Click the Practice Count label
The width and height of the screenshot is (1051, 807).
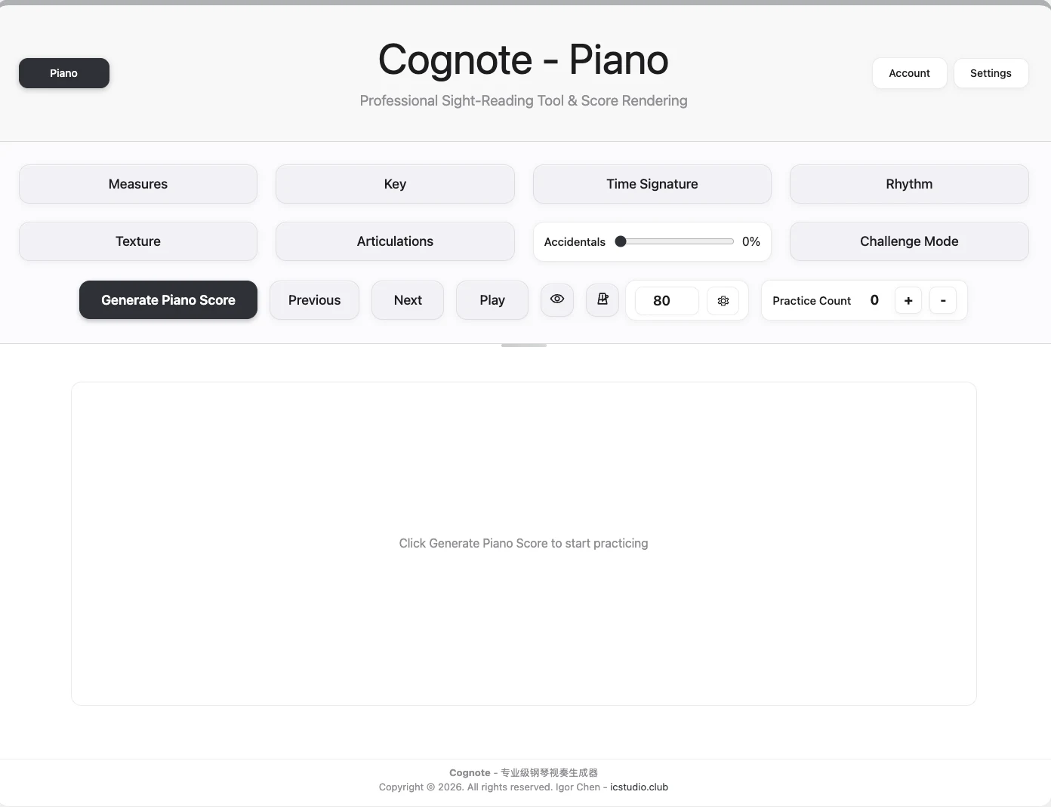coord(812,301)
